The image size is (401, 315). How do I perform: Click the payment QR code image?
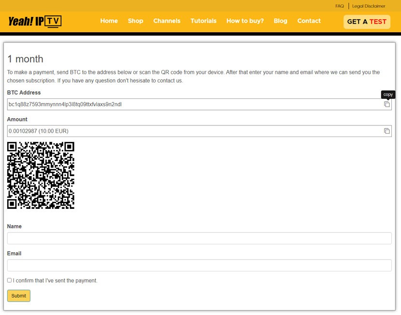click(x=41, y=176)
